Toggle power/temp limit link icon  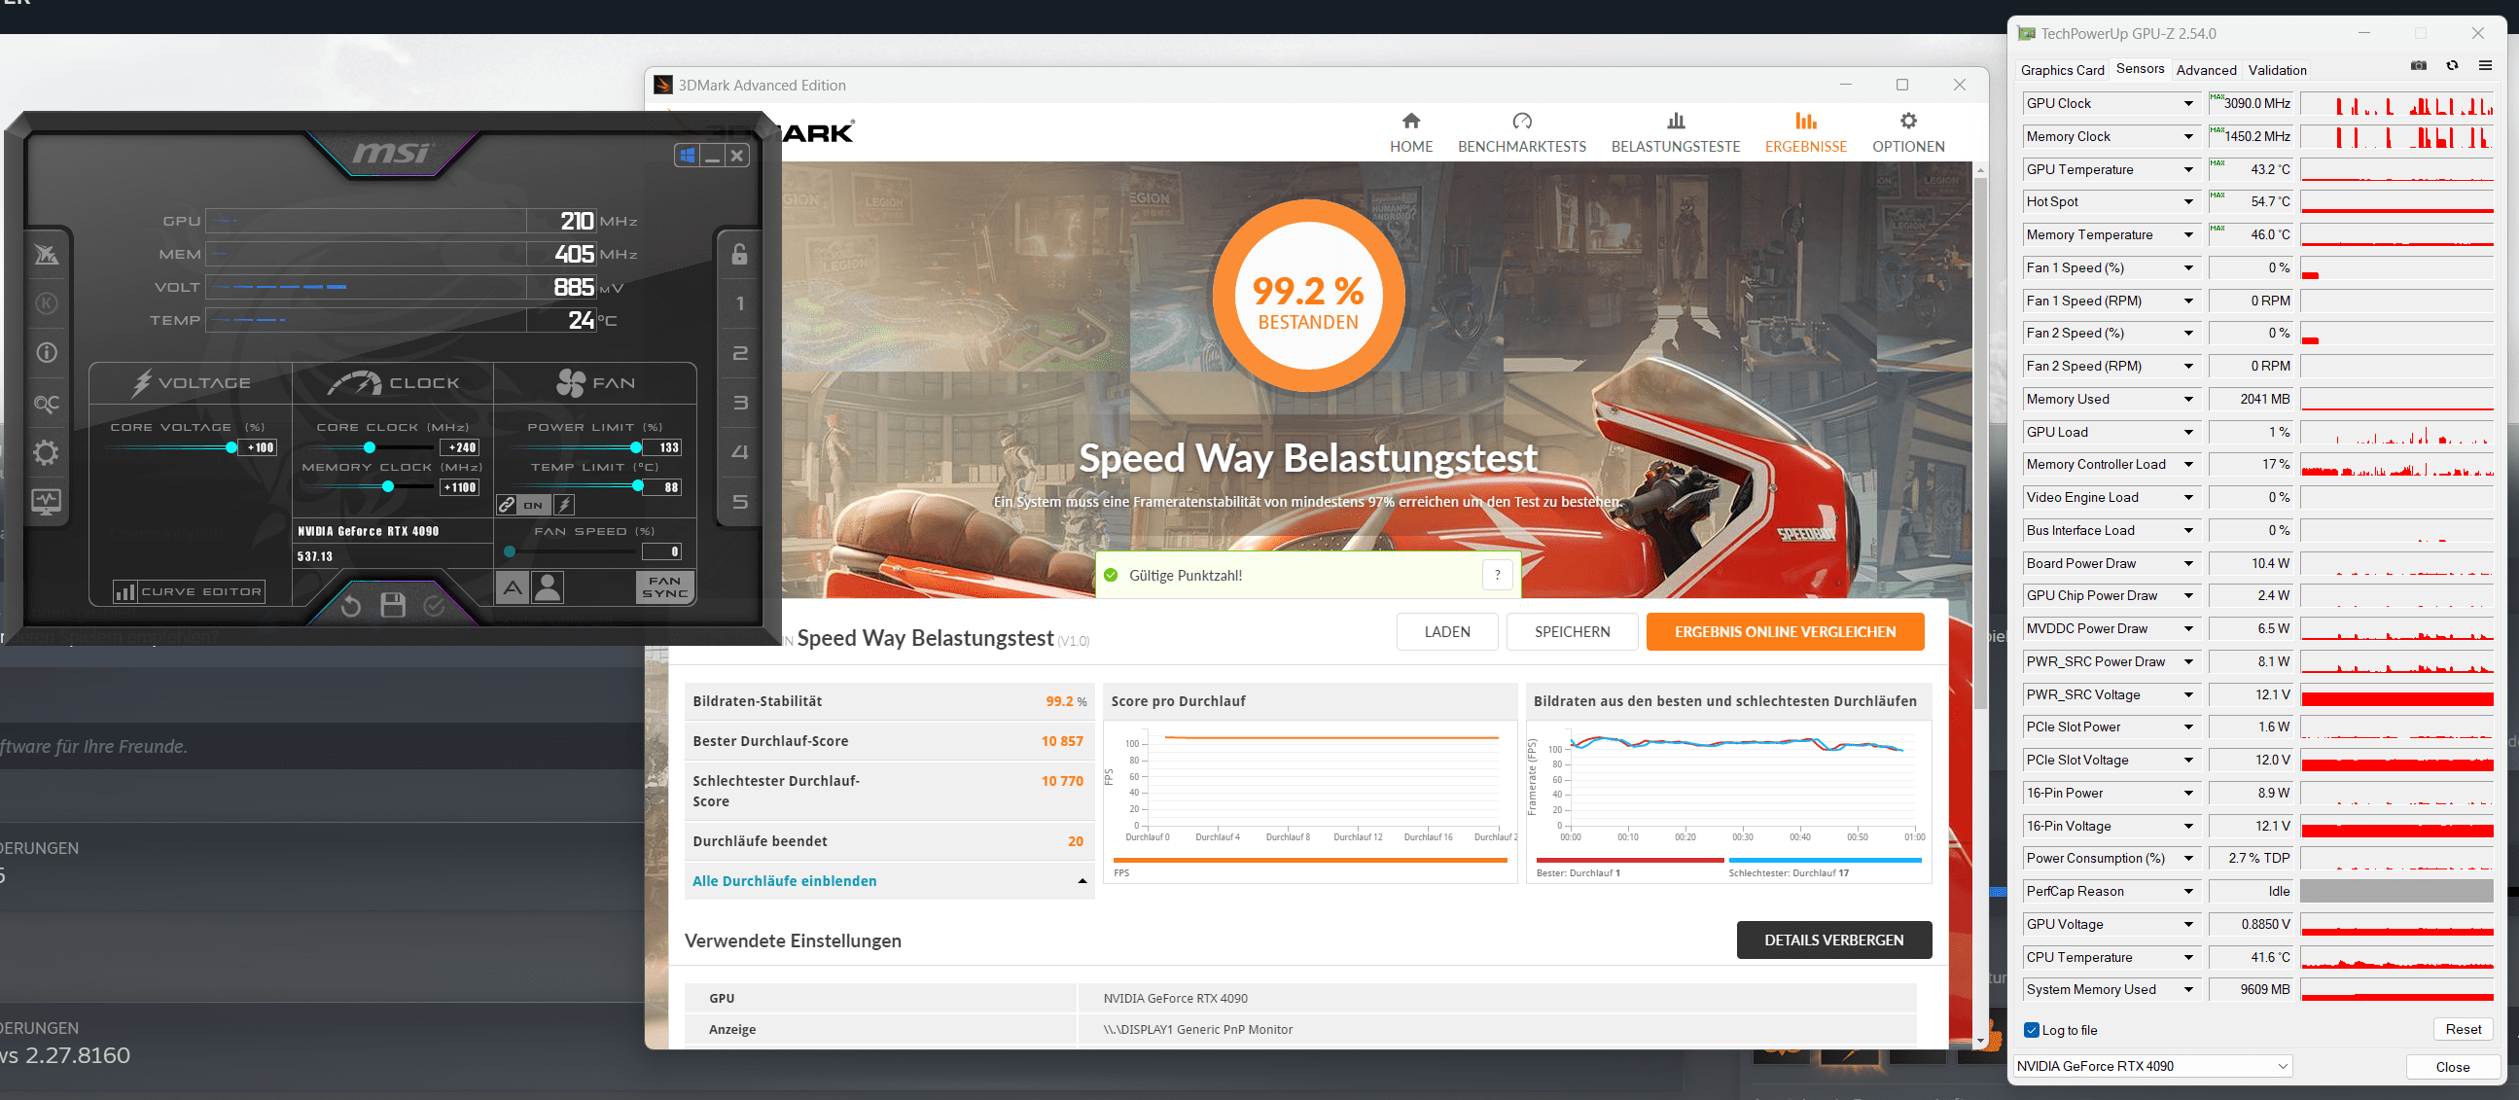tap(507, 505)
